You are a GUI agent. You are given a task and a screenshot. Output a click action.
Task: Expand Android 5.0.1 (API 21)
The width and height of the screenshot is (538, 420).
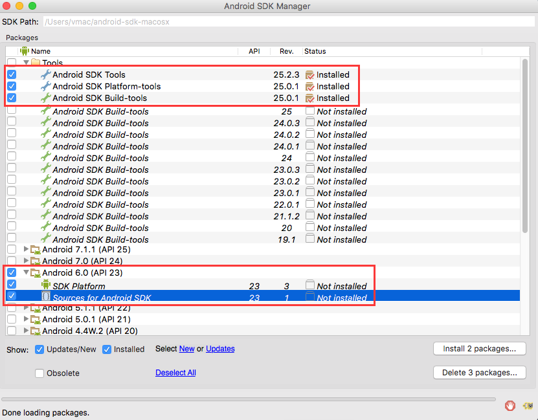26,319
